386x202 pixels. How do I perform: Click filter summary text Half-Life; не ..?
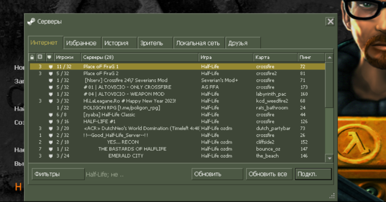coord(104,174)
